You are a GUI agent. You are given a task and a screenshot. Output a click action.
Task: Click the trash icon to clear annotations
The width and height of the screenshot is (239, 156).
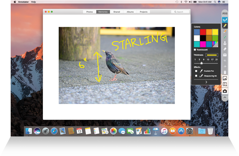[x=225, y=72]
